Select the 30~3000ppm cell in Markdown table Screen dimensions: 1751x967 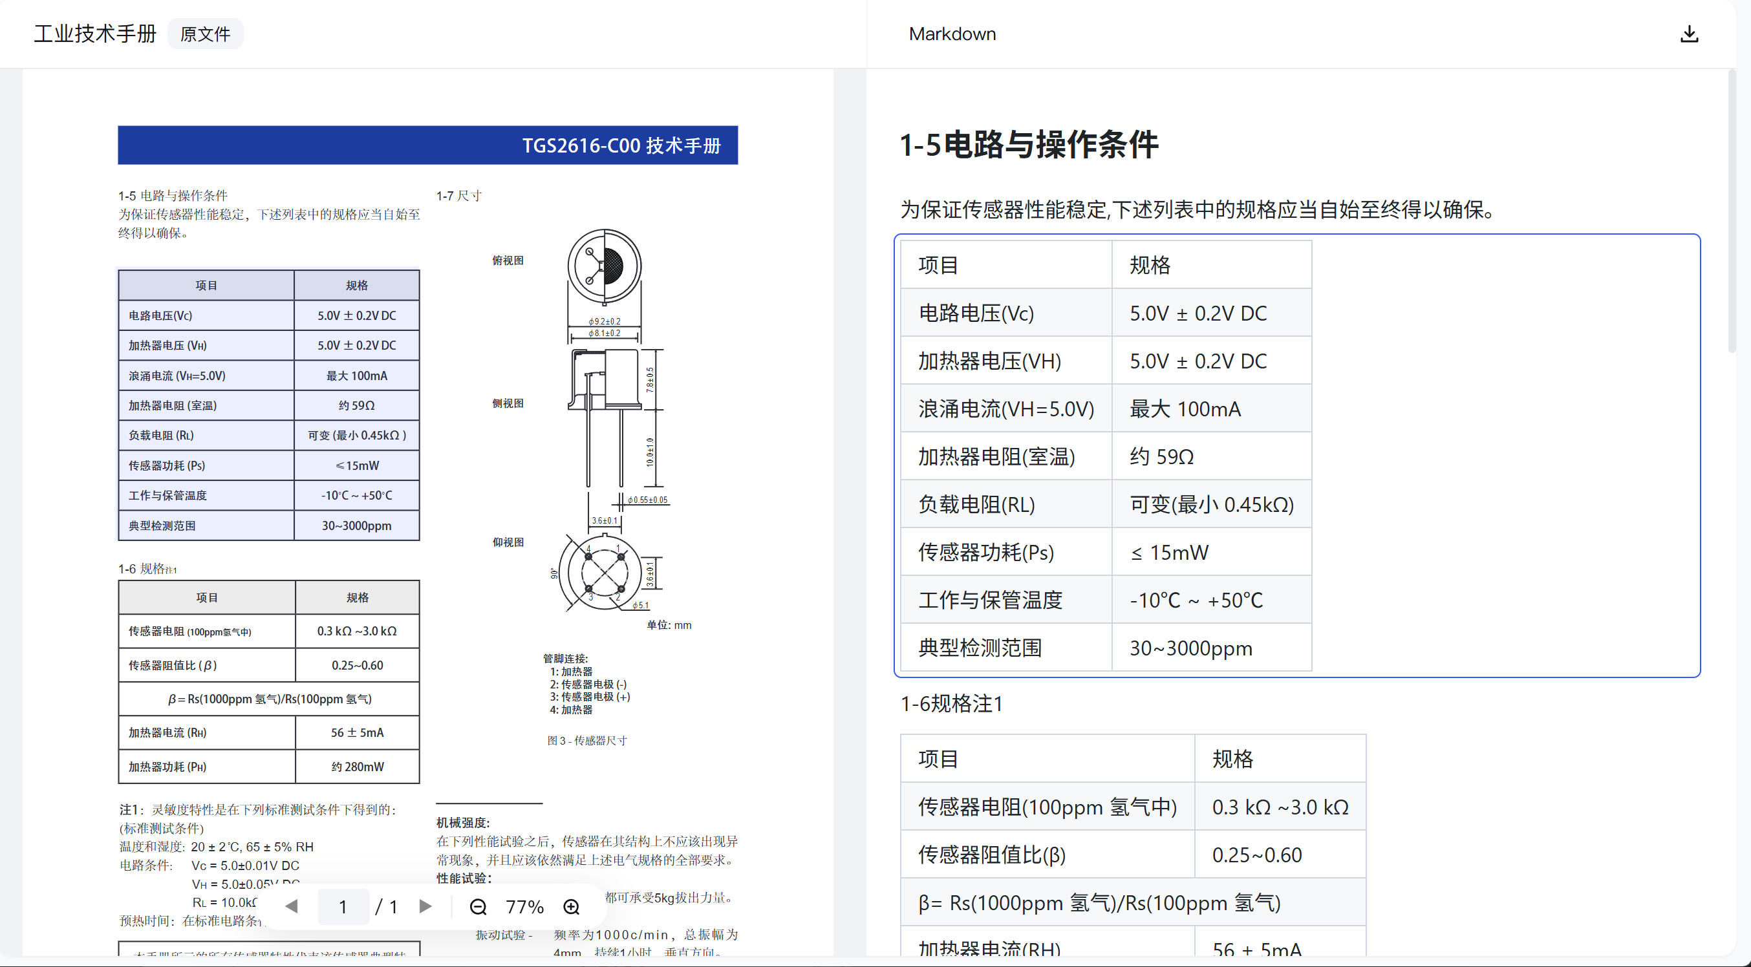pyautogui.click(x=1191, y=648)
